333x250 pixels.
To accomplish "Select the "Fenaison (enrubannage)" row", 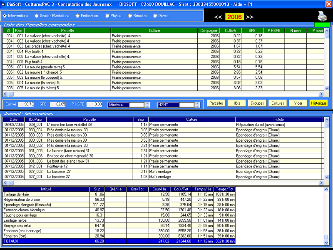I will (x=119, y=231).
